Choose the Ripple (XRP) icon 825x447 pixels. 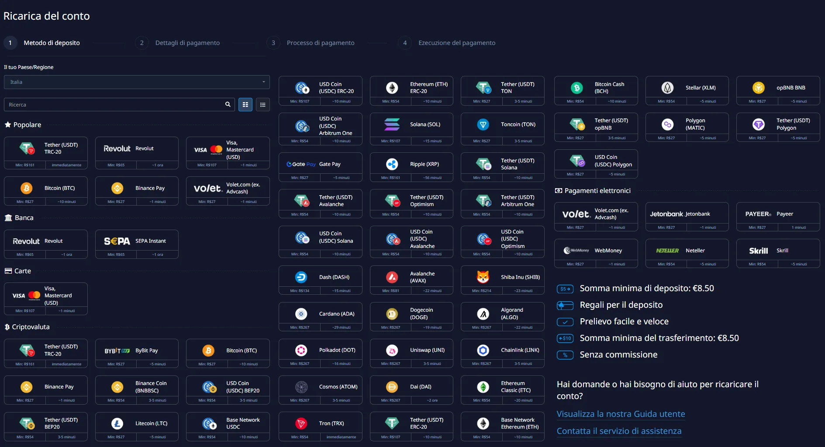392,164
